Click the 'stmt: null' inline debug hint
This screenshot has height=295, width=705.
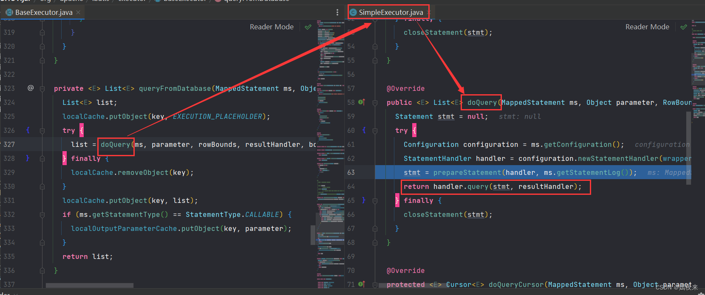point(520,116)
